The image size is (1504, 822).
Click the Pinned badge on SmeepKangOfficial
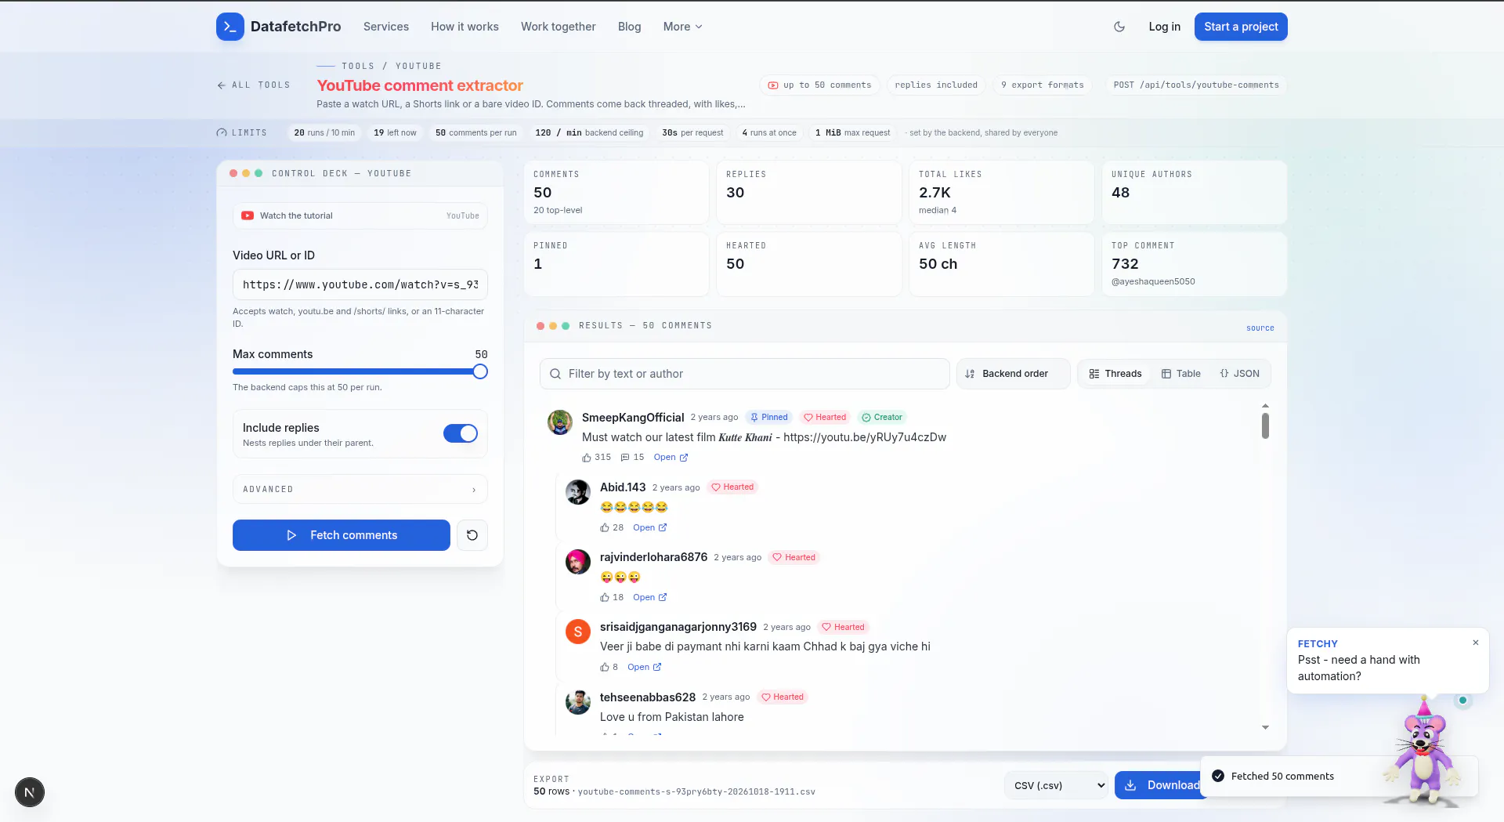point(769,418)
